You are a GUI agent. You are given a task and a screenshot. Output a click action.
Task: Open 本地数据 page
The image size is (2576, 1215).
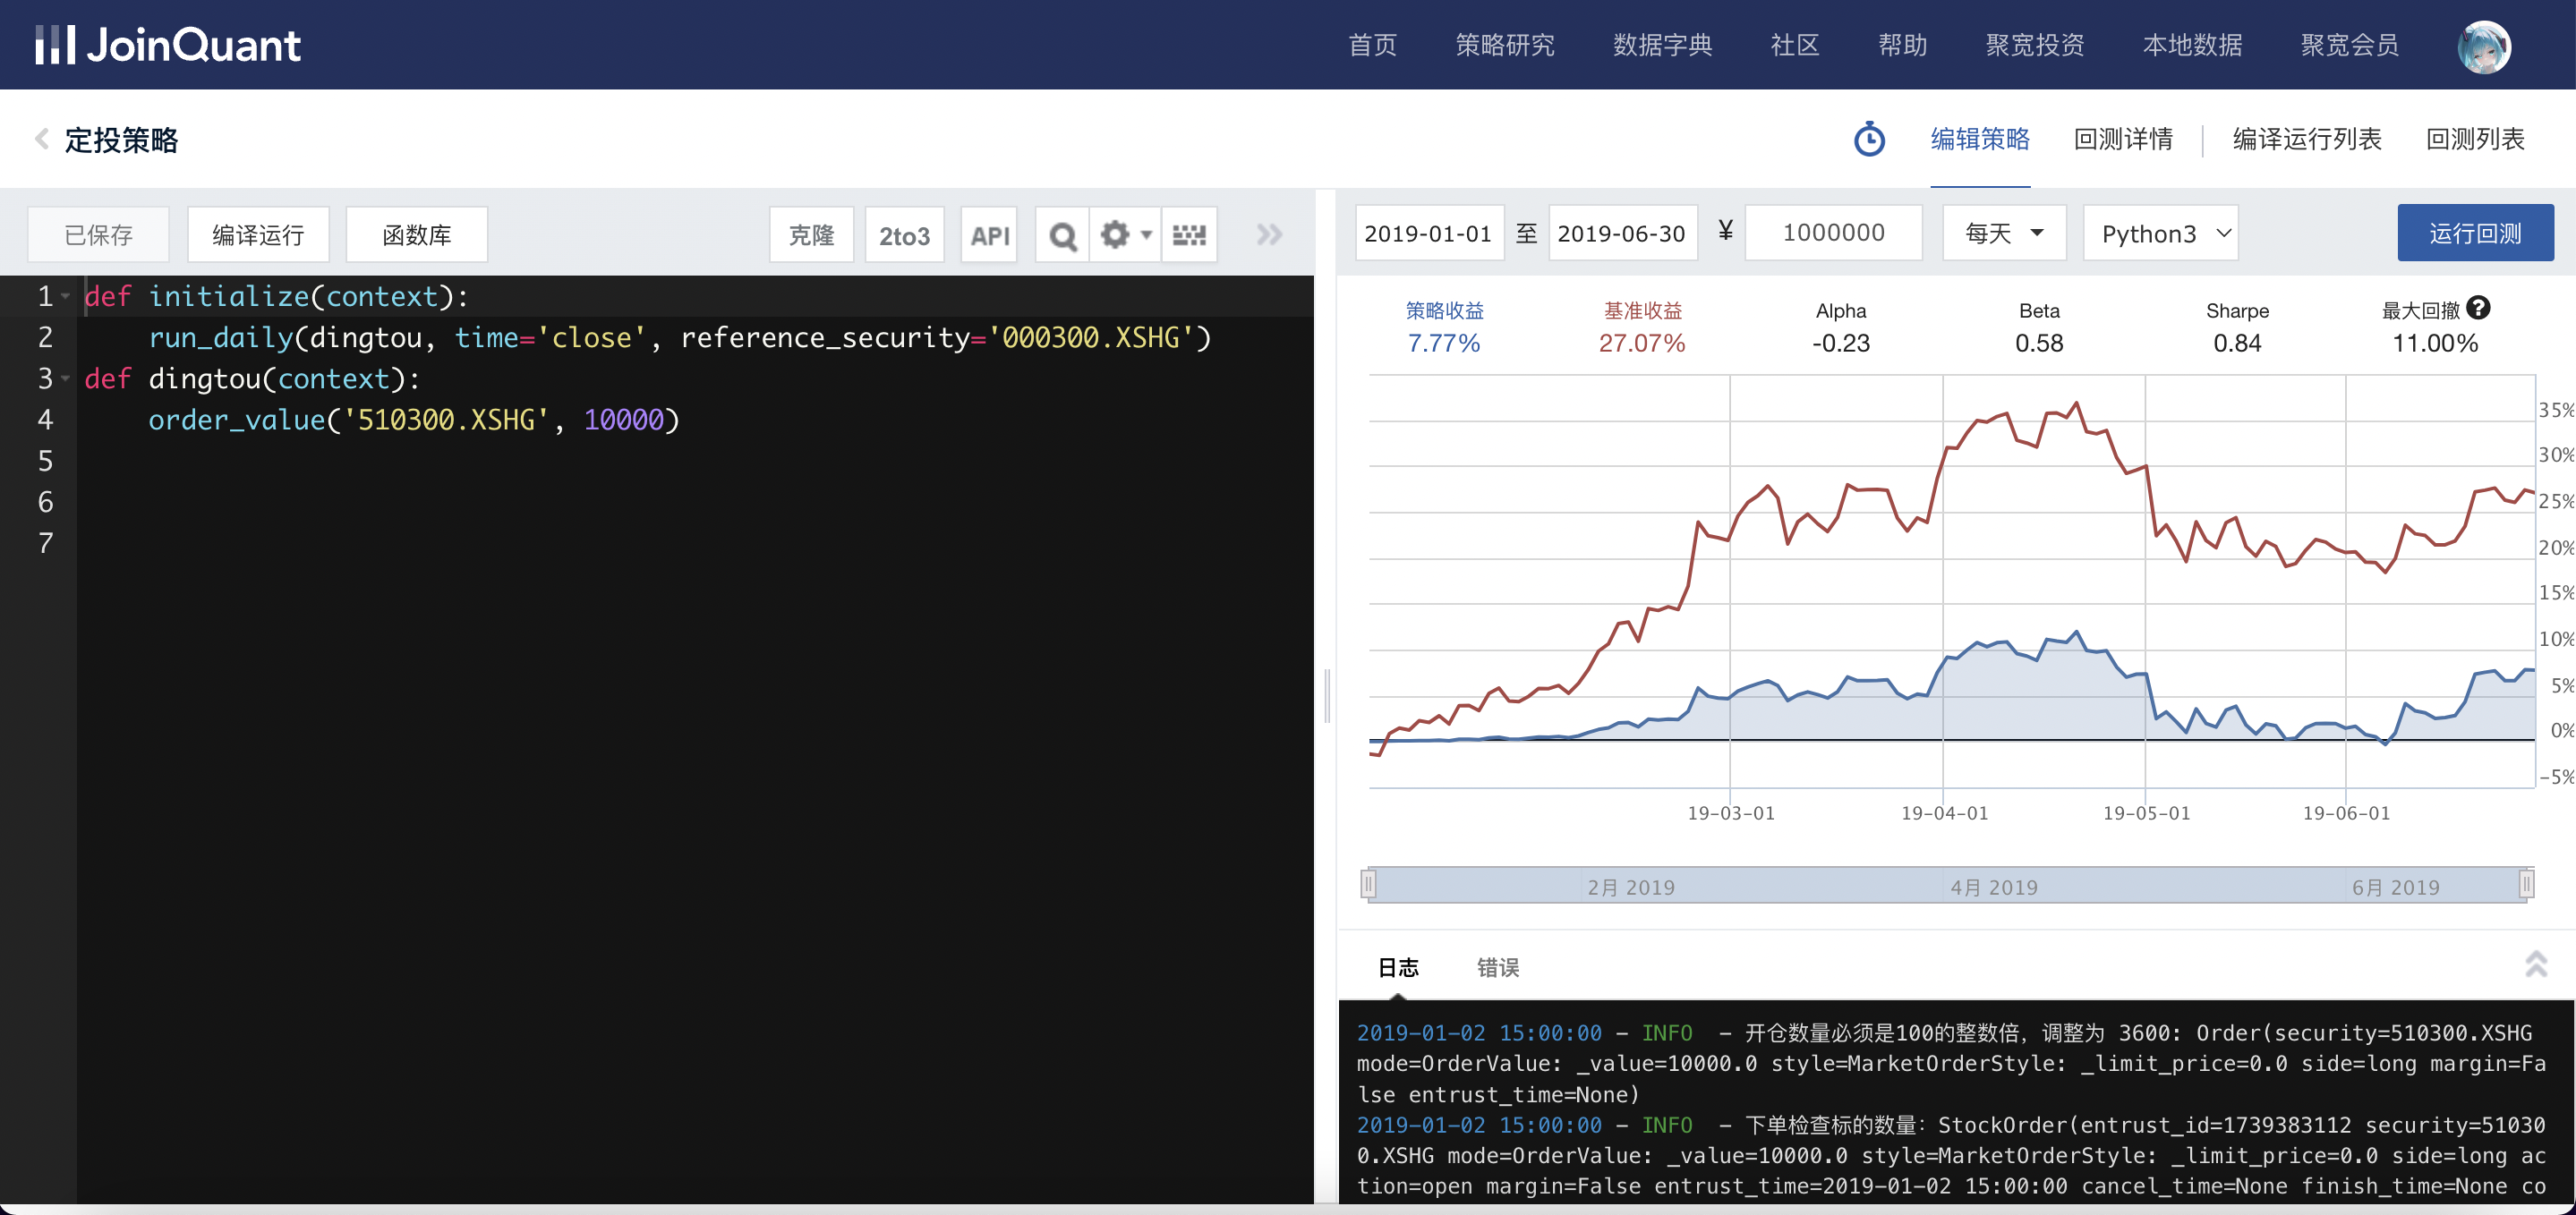tap(2192, 45)
